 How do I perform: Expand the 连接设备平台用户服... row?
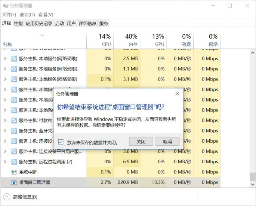[5, 151]
